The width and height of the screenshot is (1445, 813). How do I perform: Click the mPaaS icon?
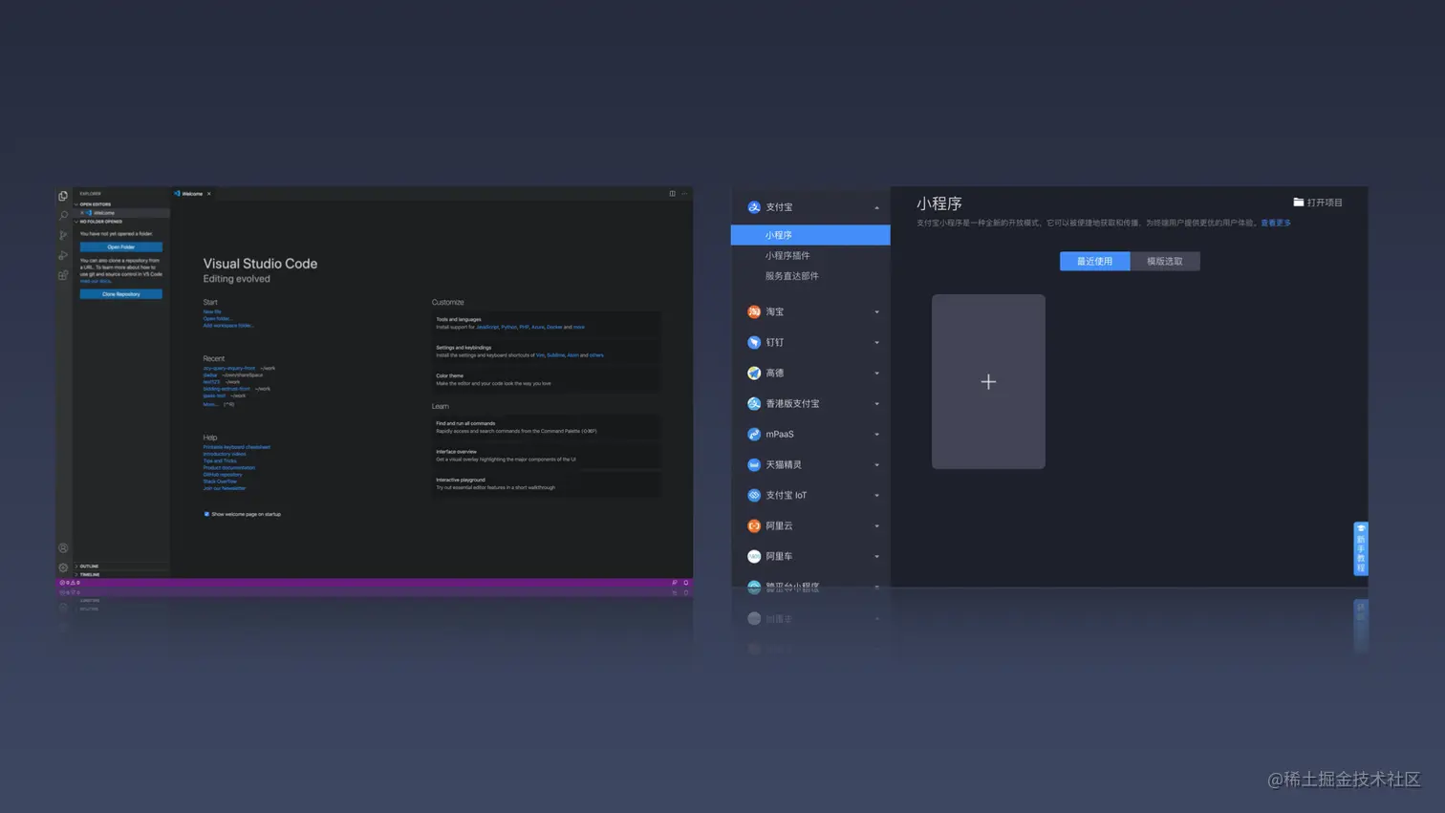pos(754,434)
